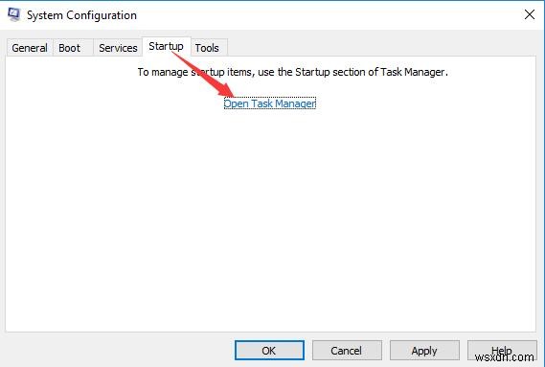
Task: Click the Apply button
Action: (424, 351)
